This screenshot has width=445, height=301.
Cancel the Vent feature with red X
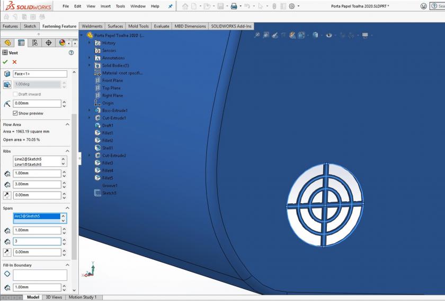point(14,62)
